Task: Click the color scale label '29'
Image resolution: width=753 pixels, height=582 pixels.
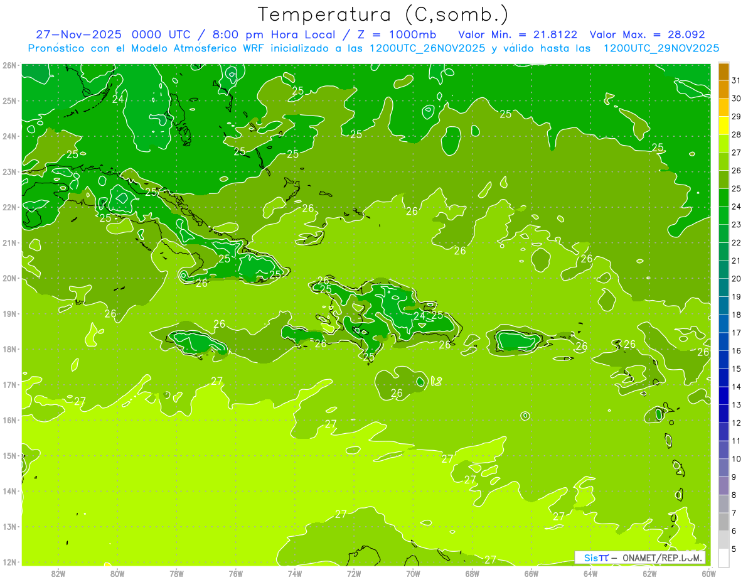Action: click(736, 117)
